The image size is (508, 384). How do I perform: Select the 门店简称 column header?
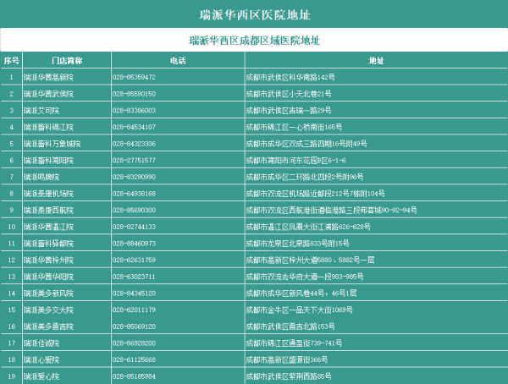pos(67,61)
